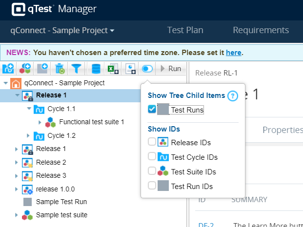Image resolution: width=303 pixels, height=227 pixels.
Task: Click the blue database stack icon
Action: [96, 69]
